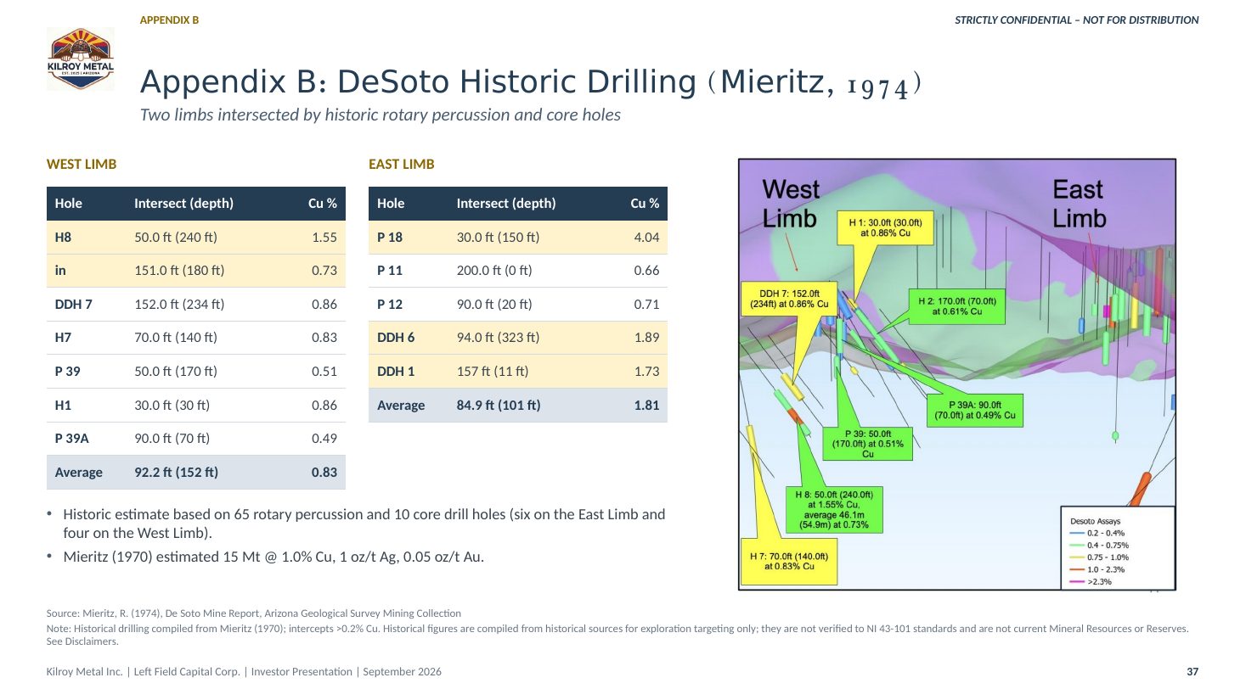The width and height of the screenshot is (1246, 700).
Task: Click the 'H 8: 50.0ft' map callout
Action: pyautogui.click(x=833, y=509)
